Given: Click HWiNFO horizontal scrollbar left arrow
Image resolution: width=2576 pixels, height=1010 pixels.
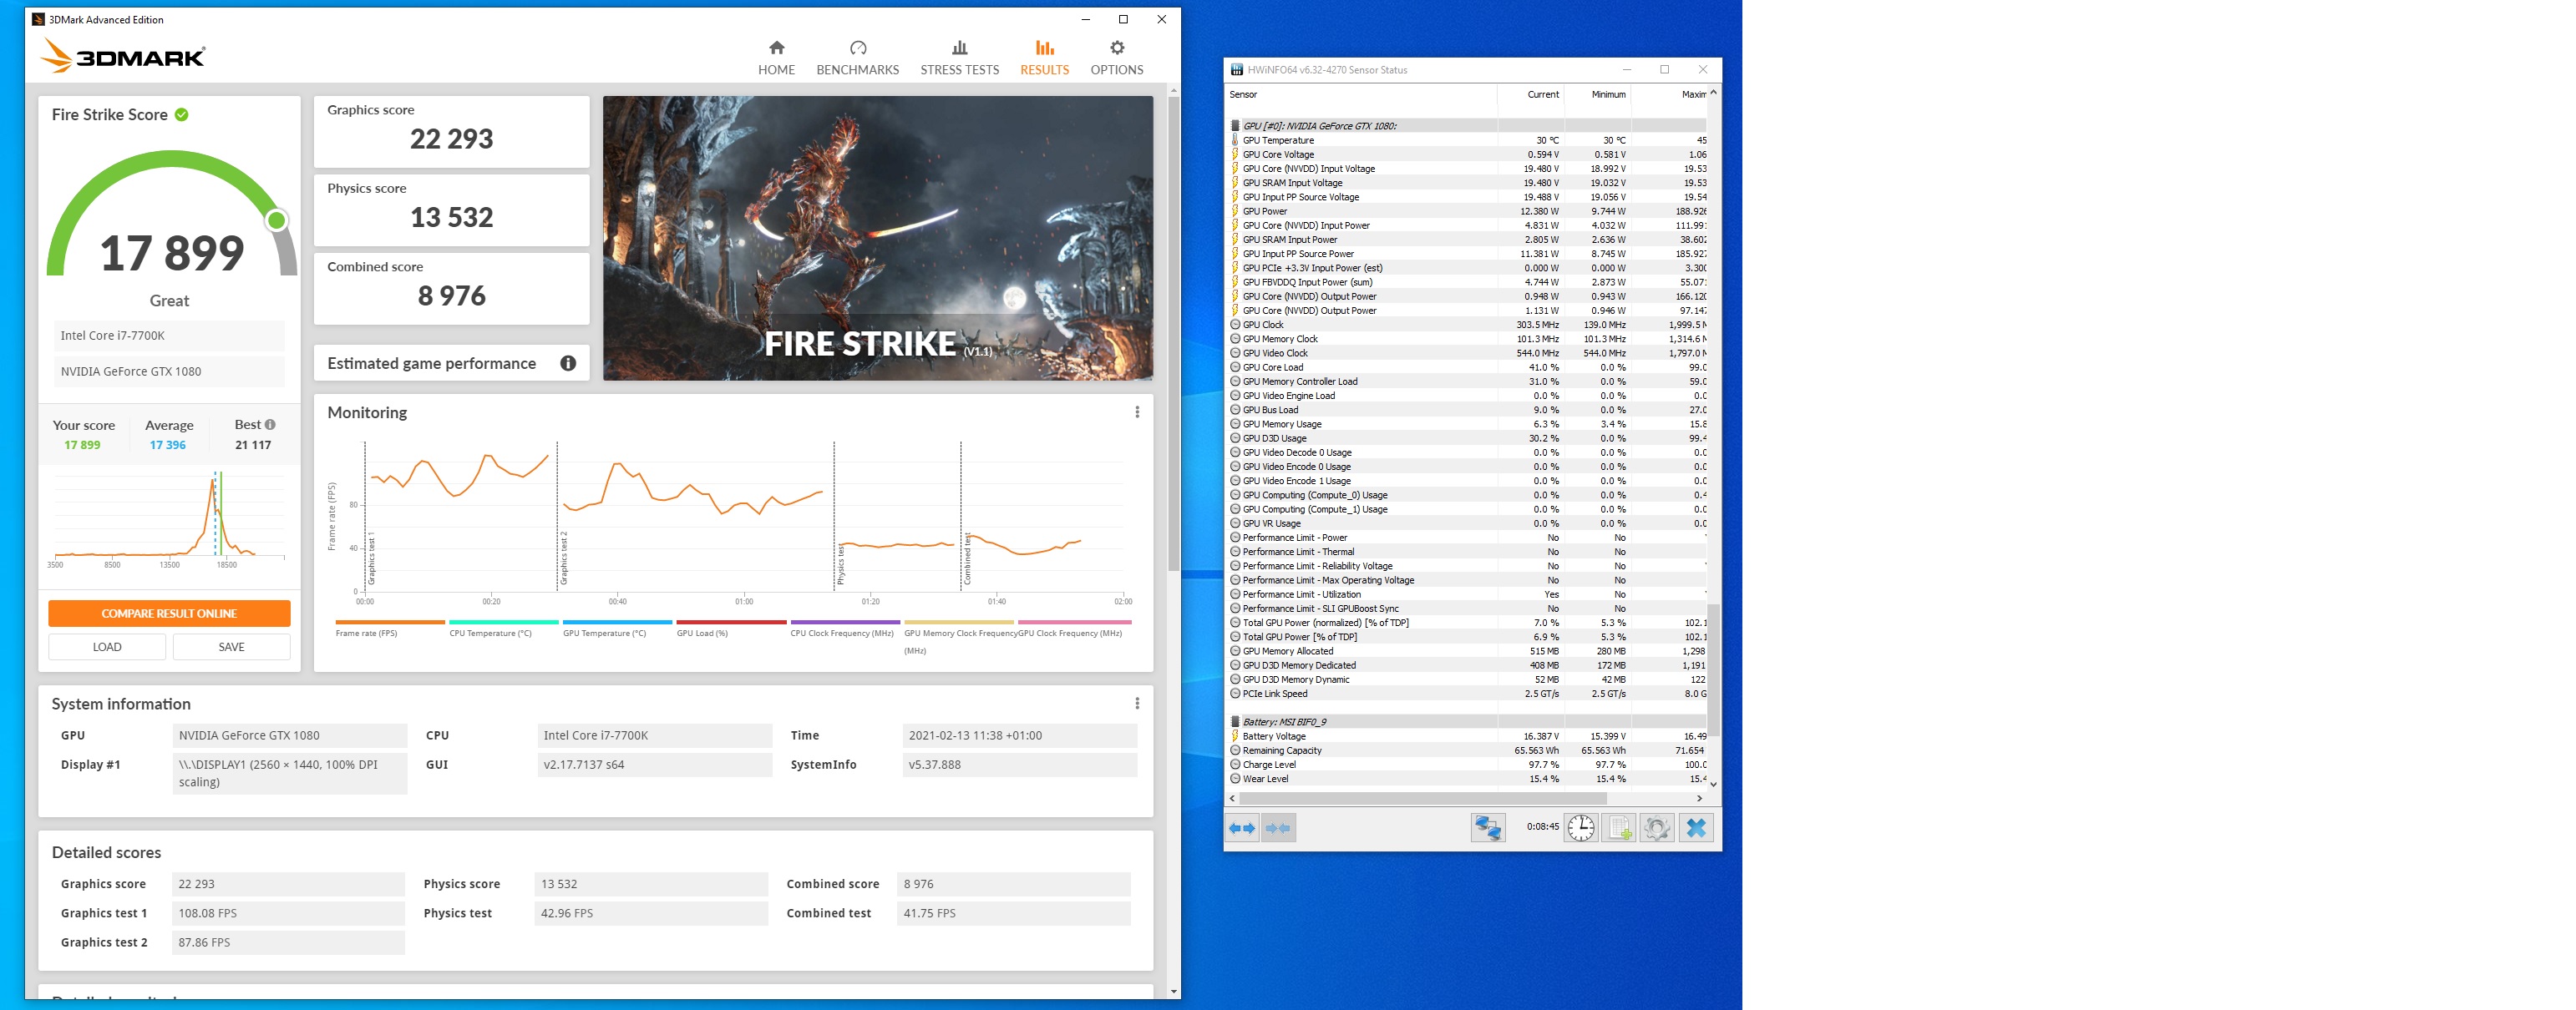Looking at the screenshot, I should (x=1232, y=798).
